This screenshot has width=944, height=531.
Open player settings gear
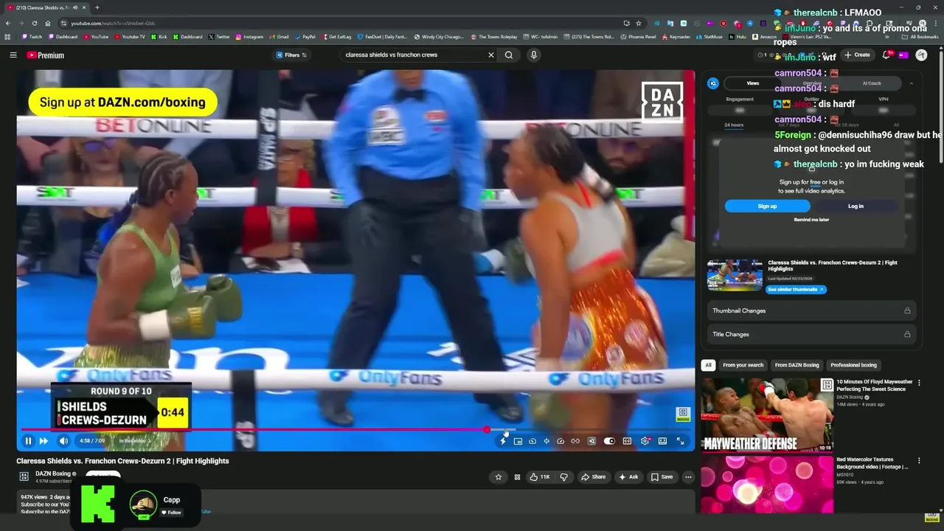click(x=645, y=441)
